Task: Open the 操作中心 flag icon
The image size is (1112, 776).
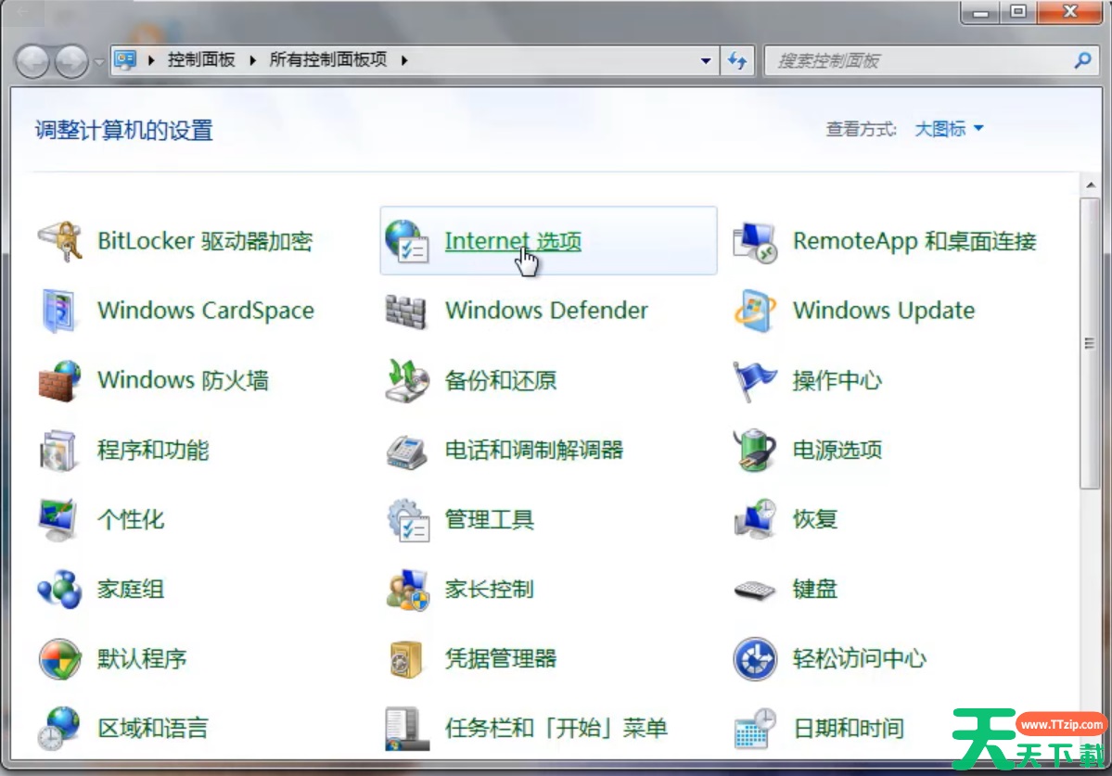Action: click(x=754, y=381)
